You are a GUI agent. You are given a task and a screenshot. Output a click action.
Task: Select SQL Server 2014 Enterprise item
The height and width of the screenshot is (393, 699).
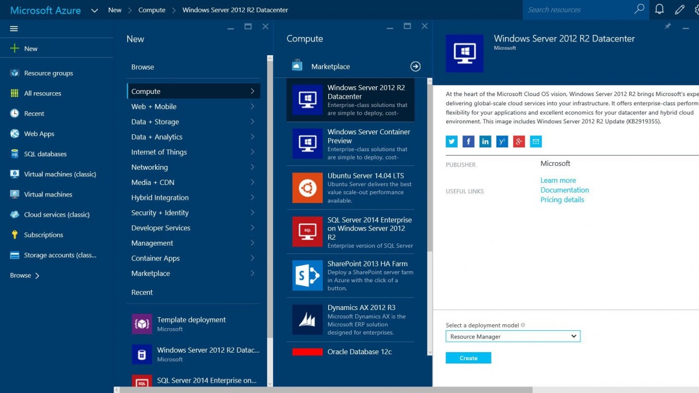pos(351,232)
